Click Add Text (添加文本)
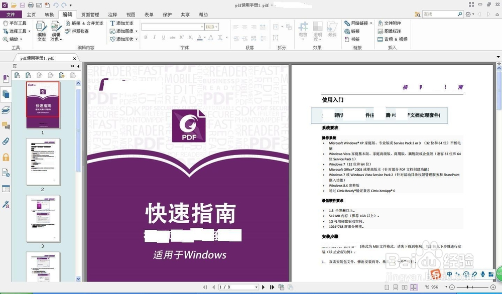The image size is (502, 294). tap(121, 24)
